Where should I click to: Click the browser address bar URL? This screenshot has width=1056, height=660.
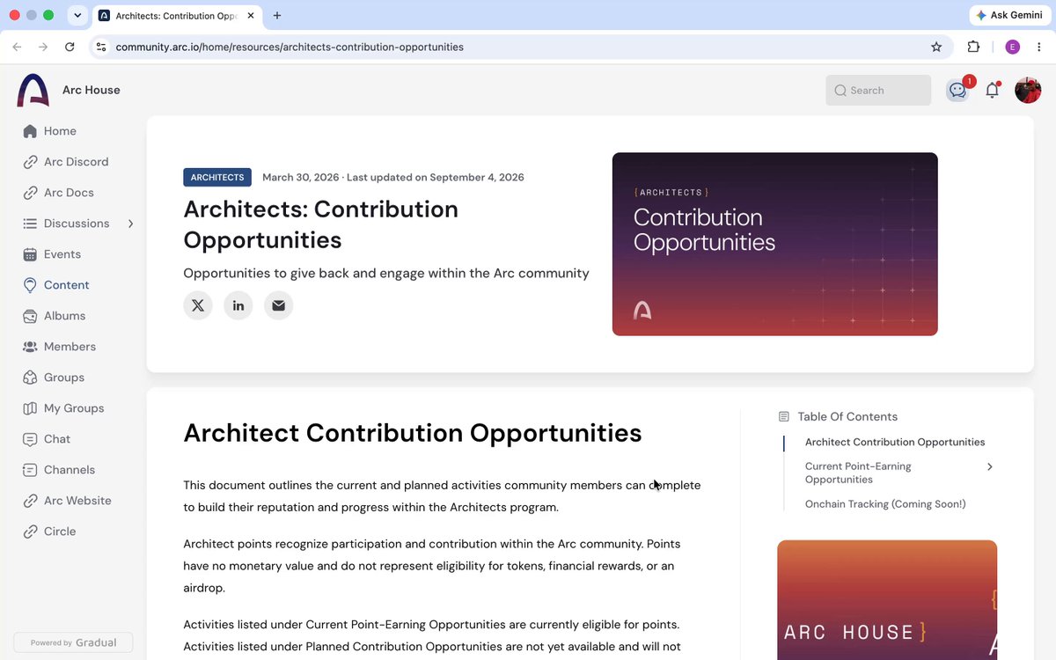[x=290, y=47]
